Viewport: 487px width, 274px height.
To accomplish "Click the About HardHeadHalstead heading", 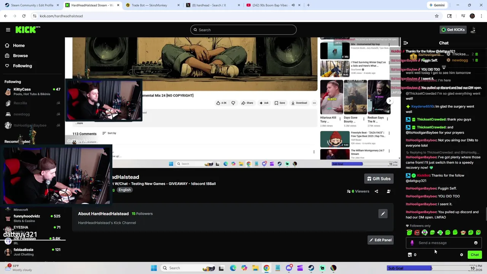I will point(103,214).
